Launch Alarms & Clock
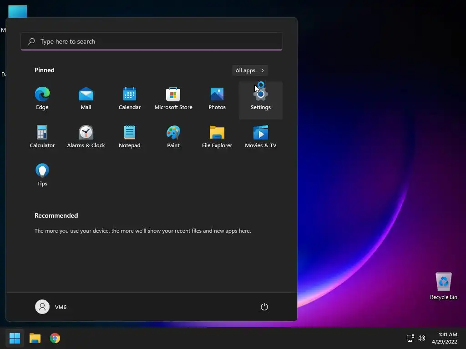466x349 pixels. [86, 137]
